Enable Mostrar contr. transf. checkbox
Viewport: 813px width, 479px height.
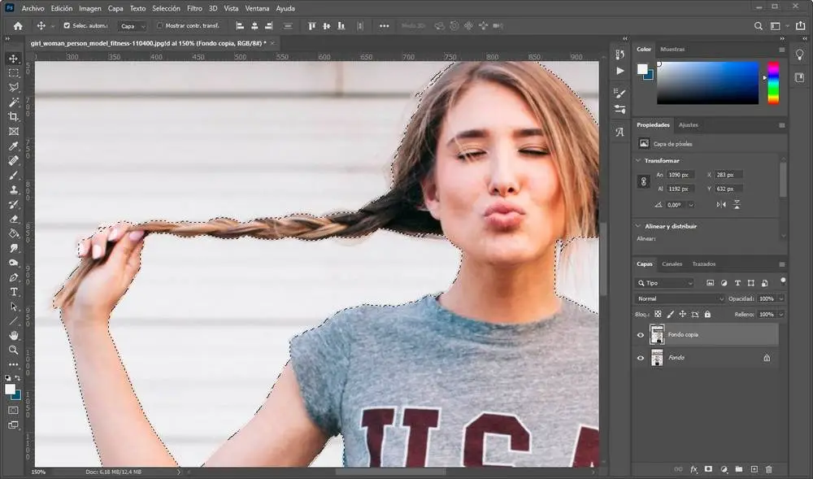[x=159, y=26]
